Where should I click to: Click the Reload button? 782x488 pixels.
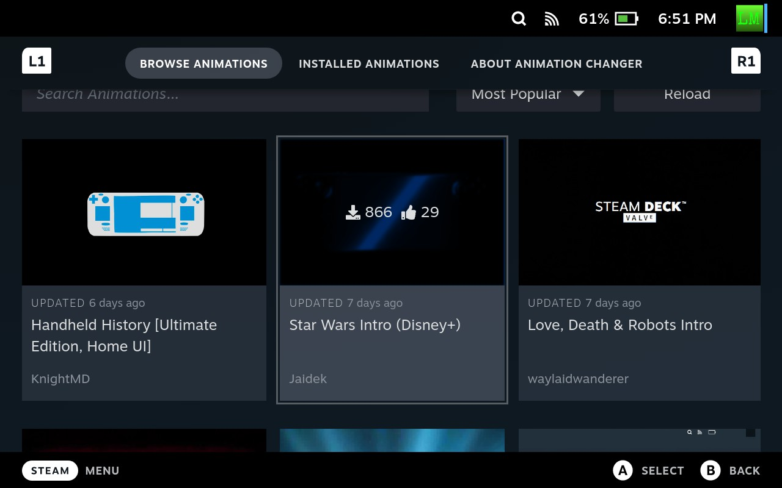pyautogui.click(x=687, y=95)
